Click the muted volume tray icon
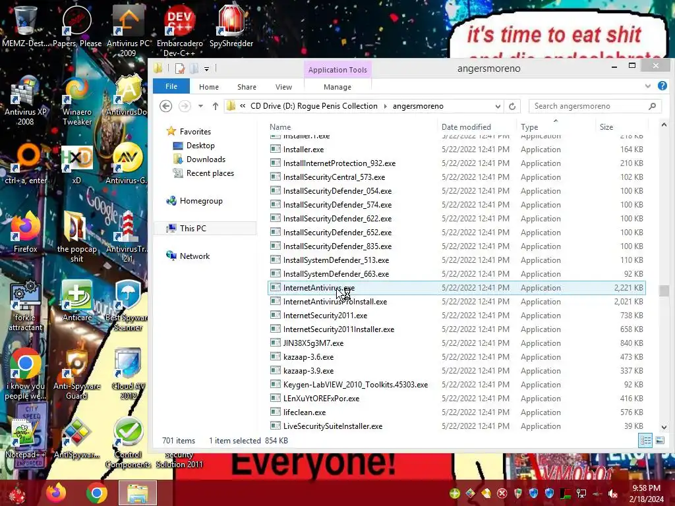This screenshot has height=506, width=675. pos(612,493)
